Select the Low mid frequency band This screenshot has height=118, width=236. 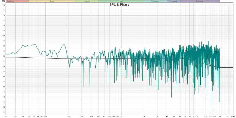pos(87,1)
